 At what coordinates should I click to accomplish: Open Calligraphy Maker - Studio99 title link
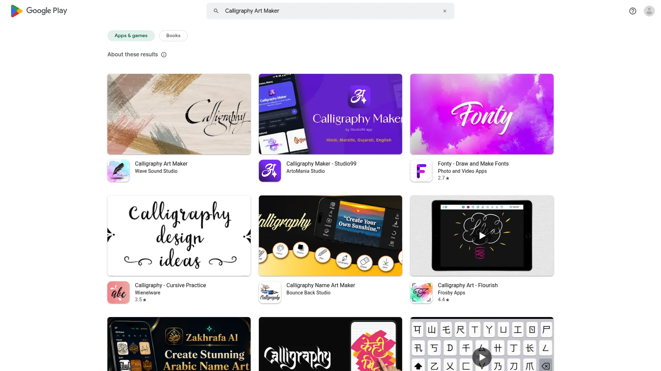pyautogui.click(x=321, y=164)
